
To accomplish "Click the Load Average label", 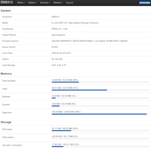I will pos(9,65).
